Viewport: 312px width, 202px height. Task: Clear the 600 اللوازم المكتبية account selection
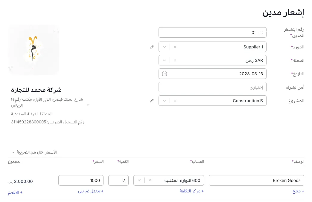(x=150, y=180)
